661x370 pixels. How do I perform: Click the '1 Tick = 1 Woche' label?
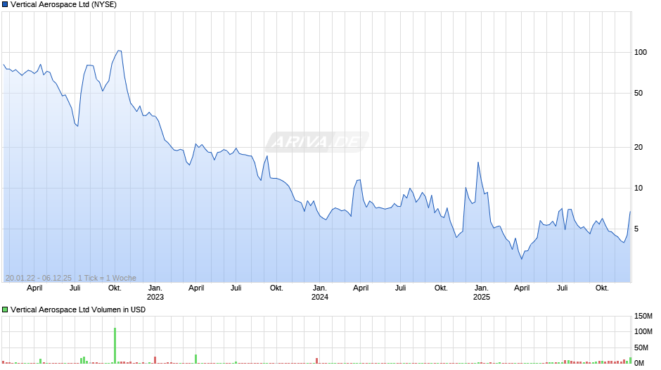point(107,278)
